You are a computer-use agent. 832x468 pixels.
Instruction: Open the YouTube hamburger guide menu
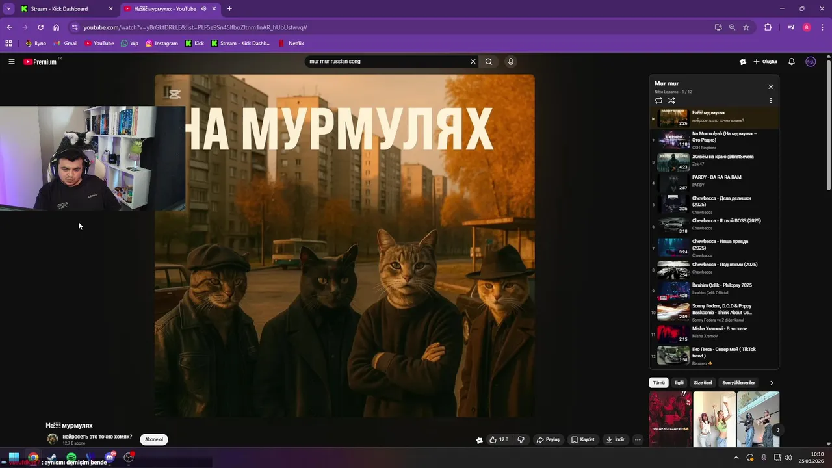12,62
